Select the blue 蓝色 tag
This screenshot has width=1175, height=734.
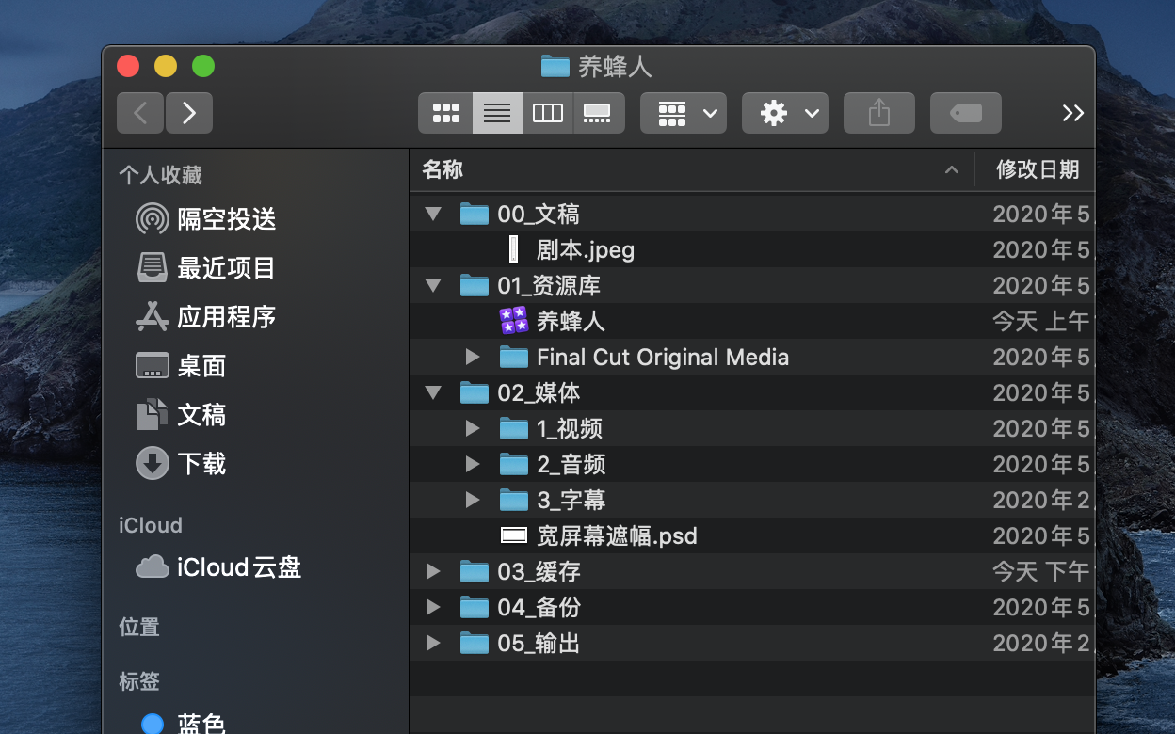(x=200, y=723)
